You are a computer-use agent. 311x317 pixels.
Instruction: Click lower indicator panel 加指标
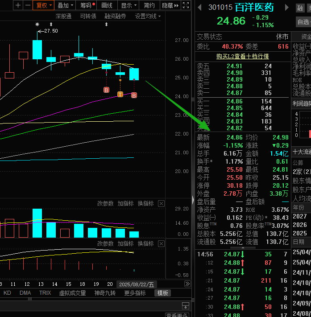(125, 243)
